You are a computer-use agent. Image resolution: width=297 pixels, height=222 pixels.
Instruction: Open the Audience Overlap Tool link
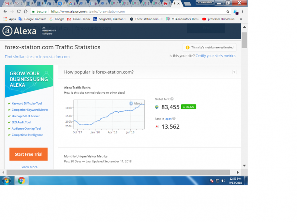pyautogui.click(x=26, y=129)
